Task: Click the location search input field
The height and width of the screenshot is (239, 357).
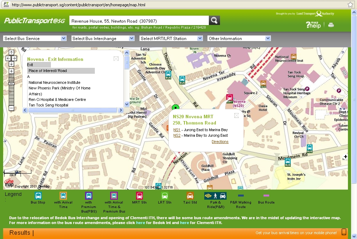Action: 138,20
